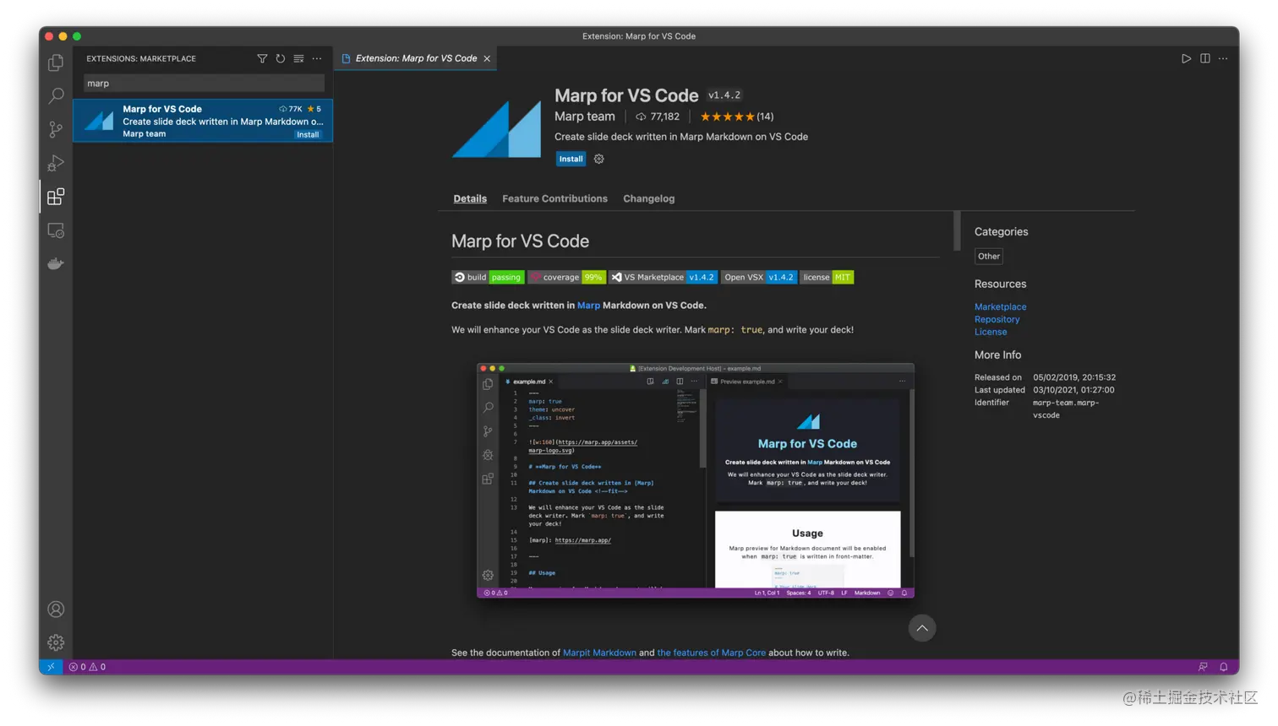
Task: Click the blue Install button in header
Action: point(571,159)
